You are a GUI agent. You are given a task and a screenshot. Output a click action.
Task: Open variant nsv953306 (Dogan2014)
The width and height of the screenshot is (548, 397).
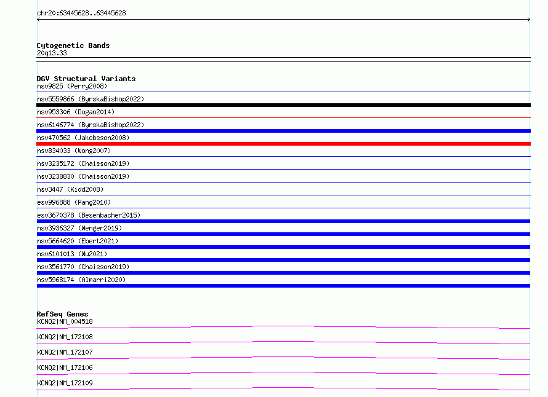tap(76, 112)
